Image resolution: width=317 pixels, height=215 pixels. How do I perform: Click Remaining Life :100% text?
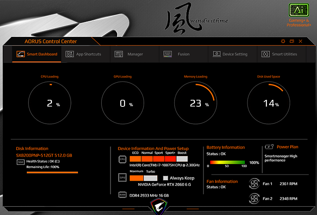click(43, 167)
